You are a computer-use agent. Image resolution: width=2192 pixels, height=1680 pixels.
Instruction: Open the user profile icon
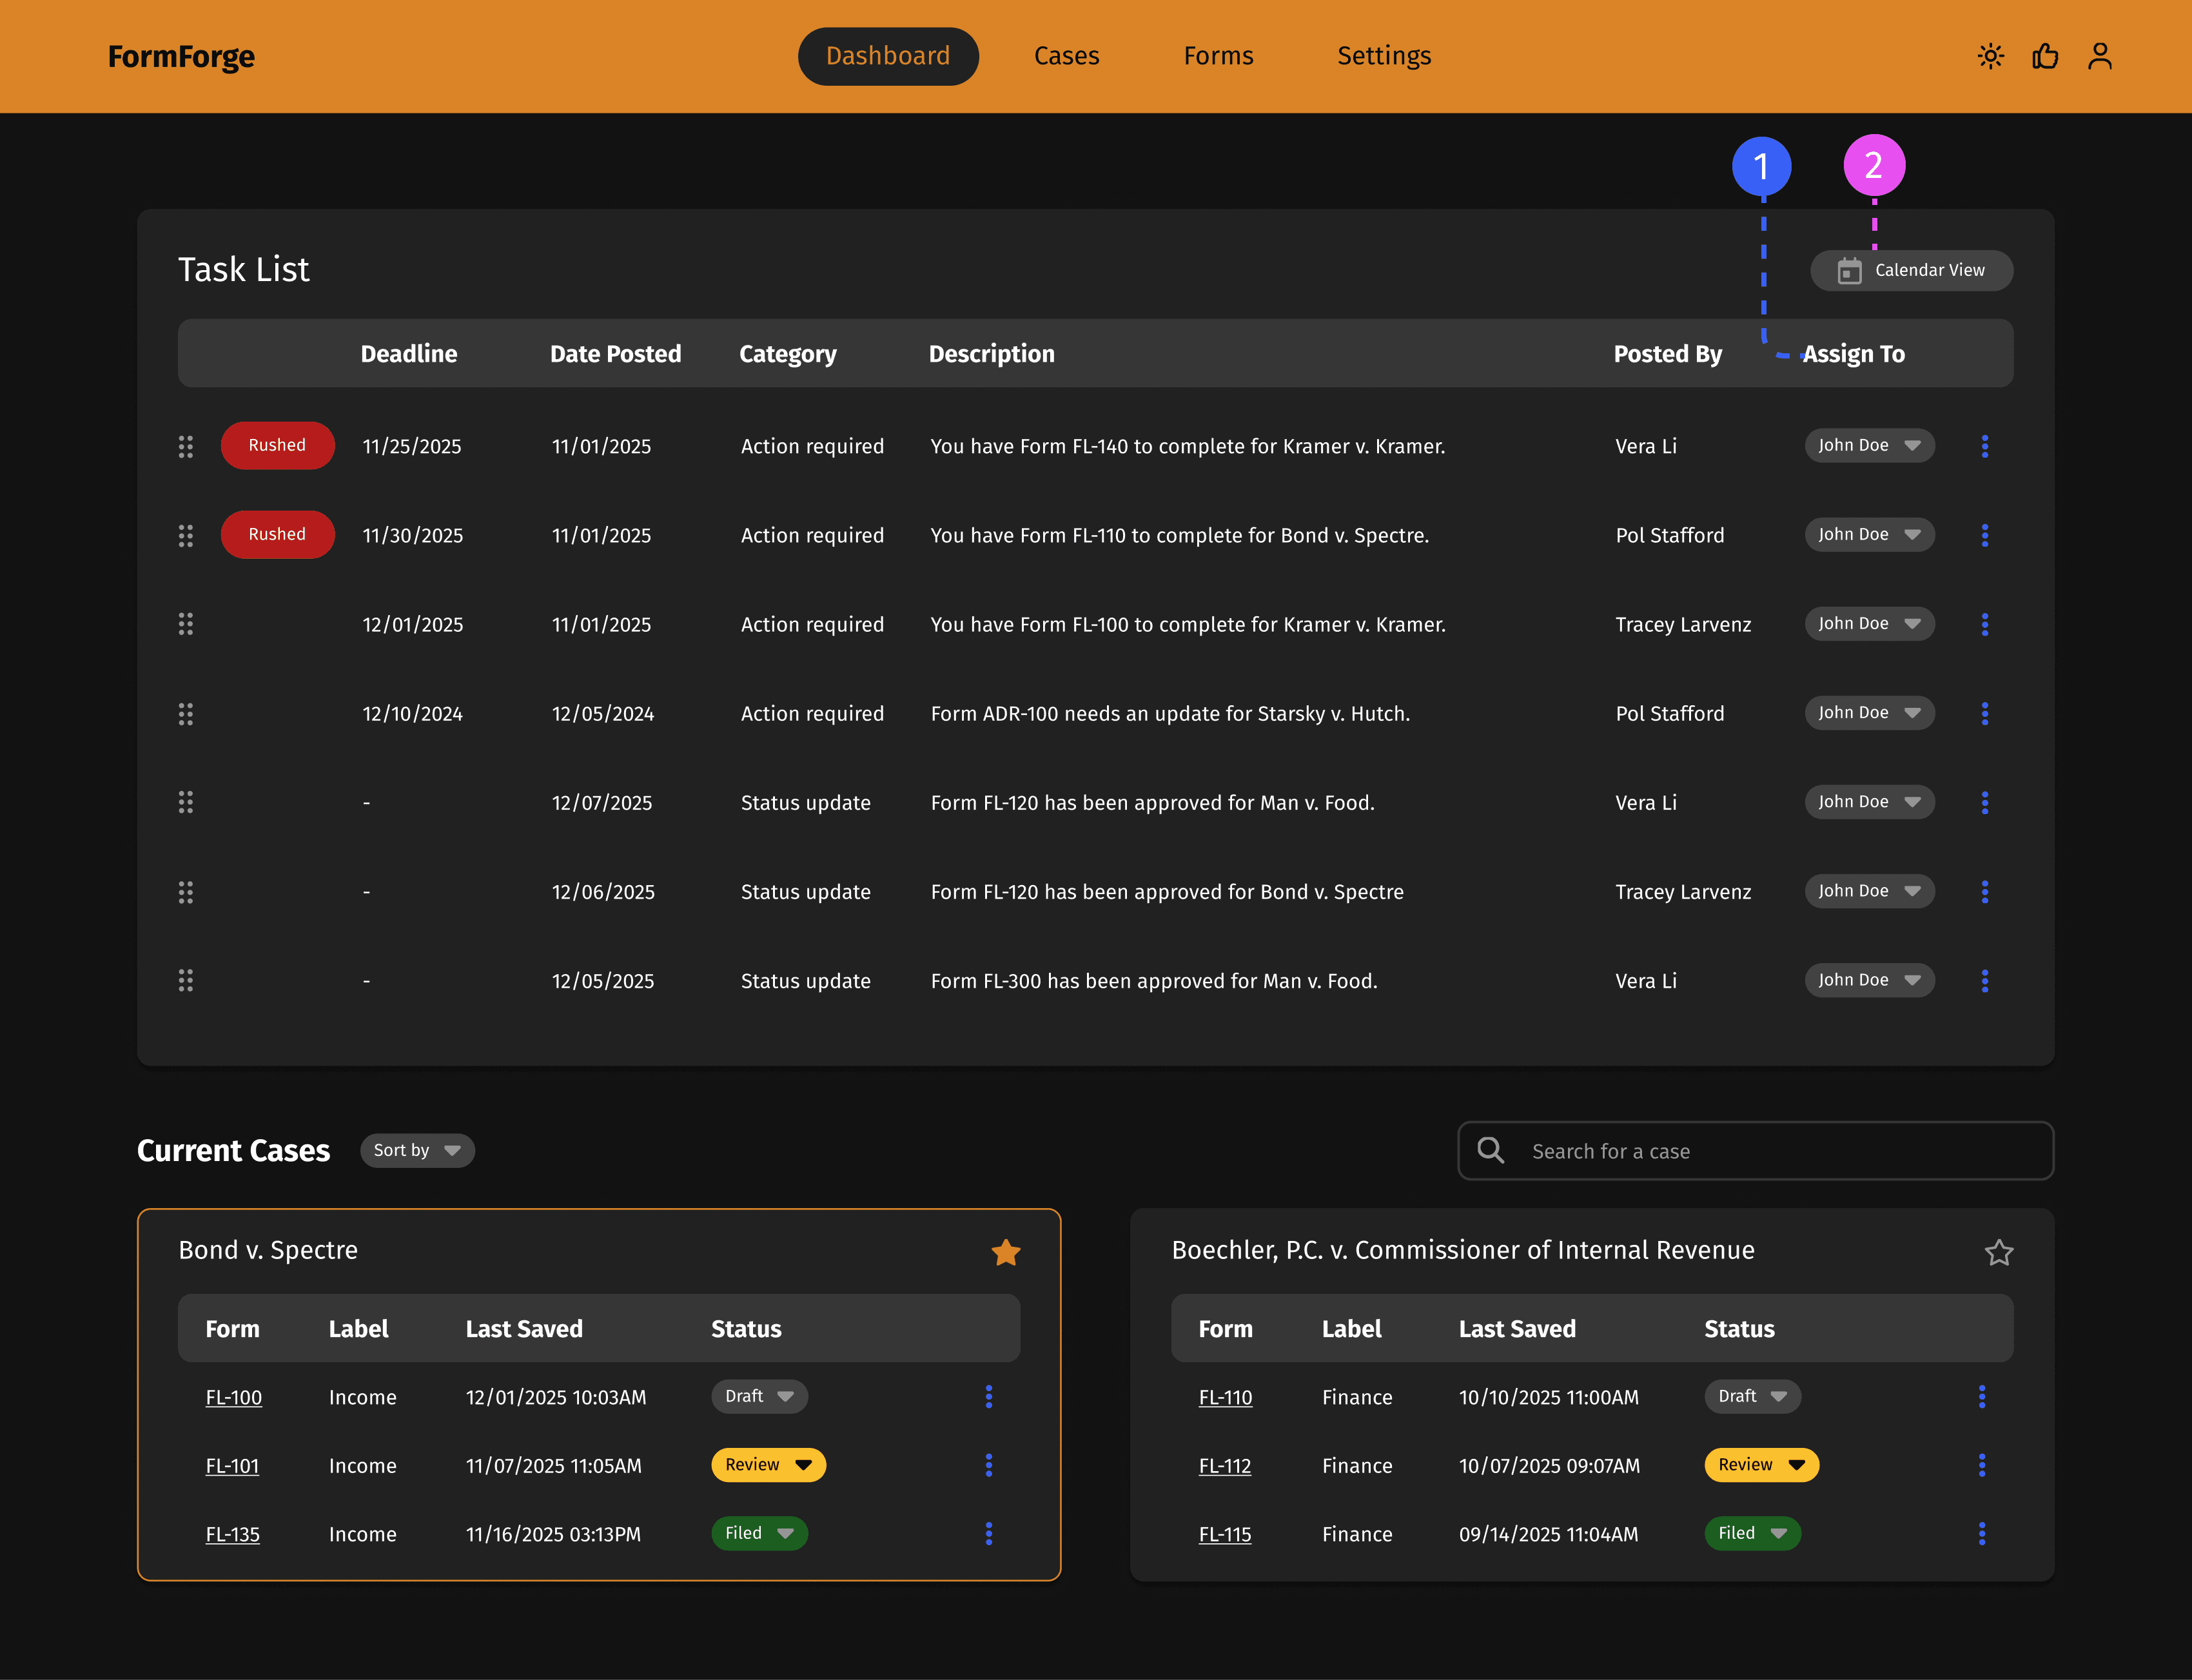[2099, 56]
